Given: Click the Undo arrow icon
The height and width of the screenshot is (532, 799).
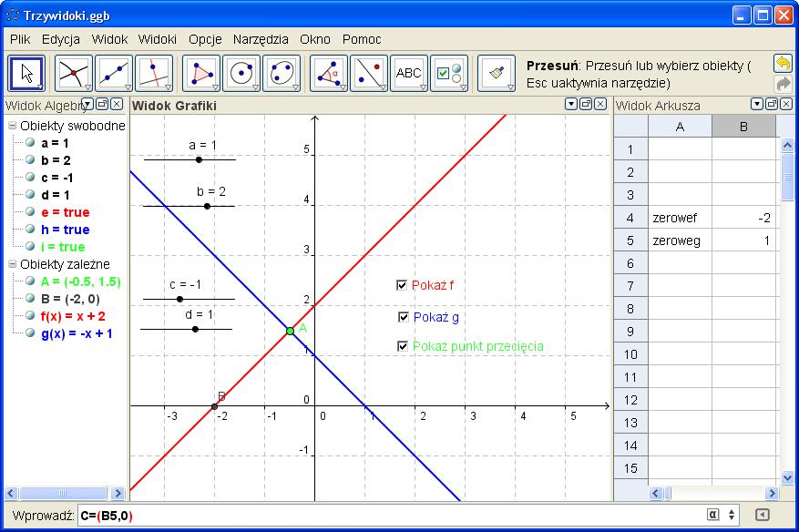Looking at the screenshot, I should 783,64.
